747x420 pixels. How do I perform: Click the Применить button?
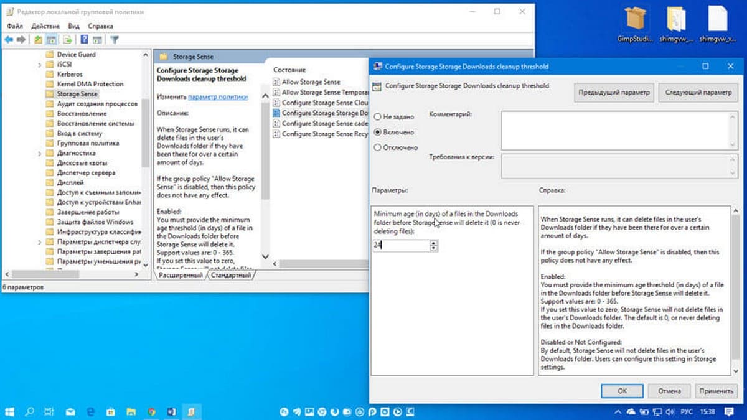(x=716, y=391)
